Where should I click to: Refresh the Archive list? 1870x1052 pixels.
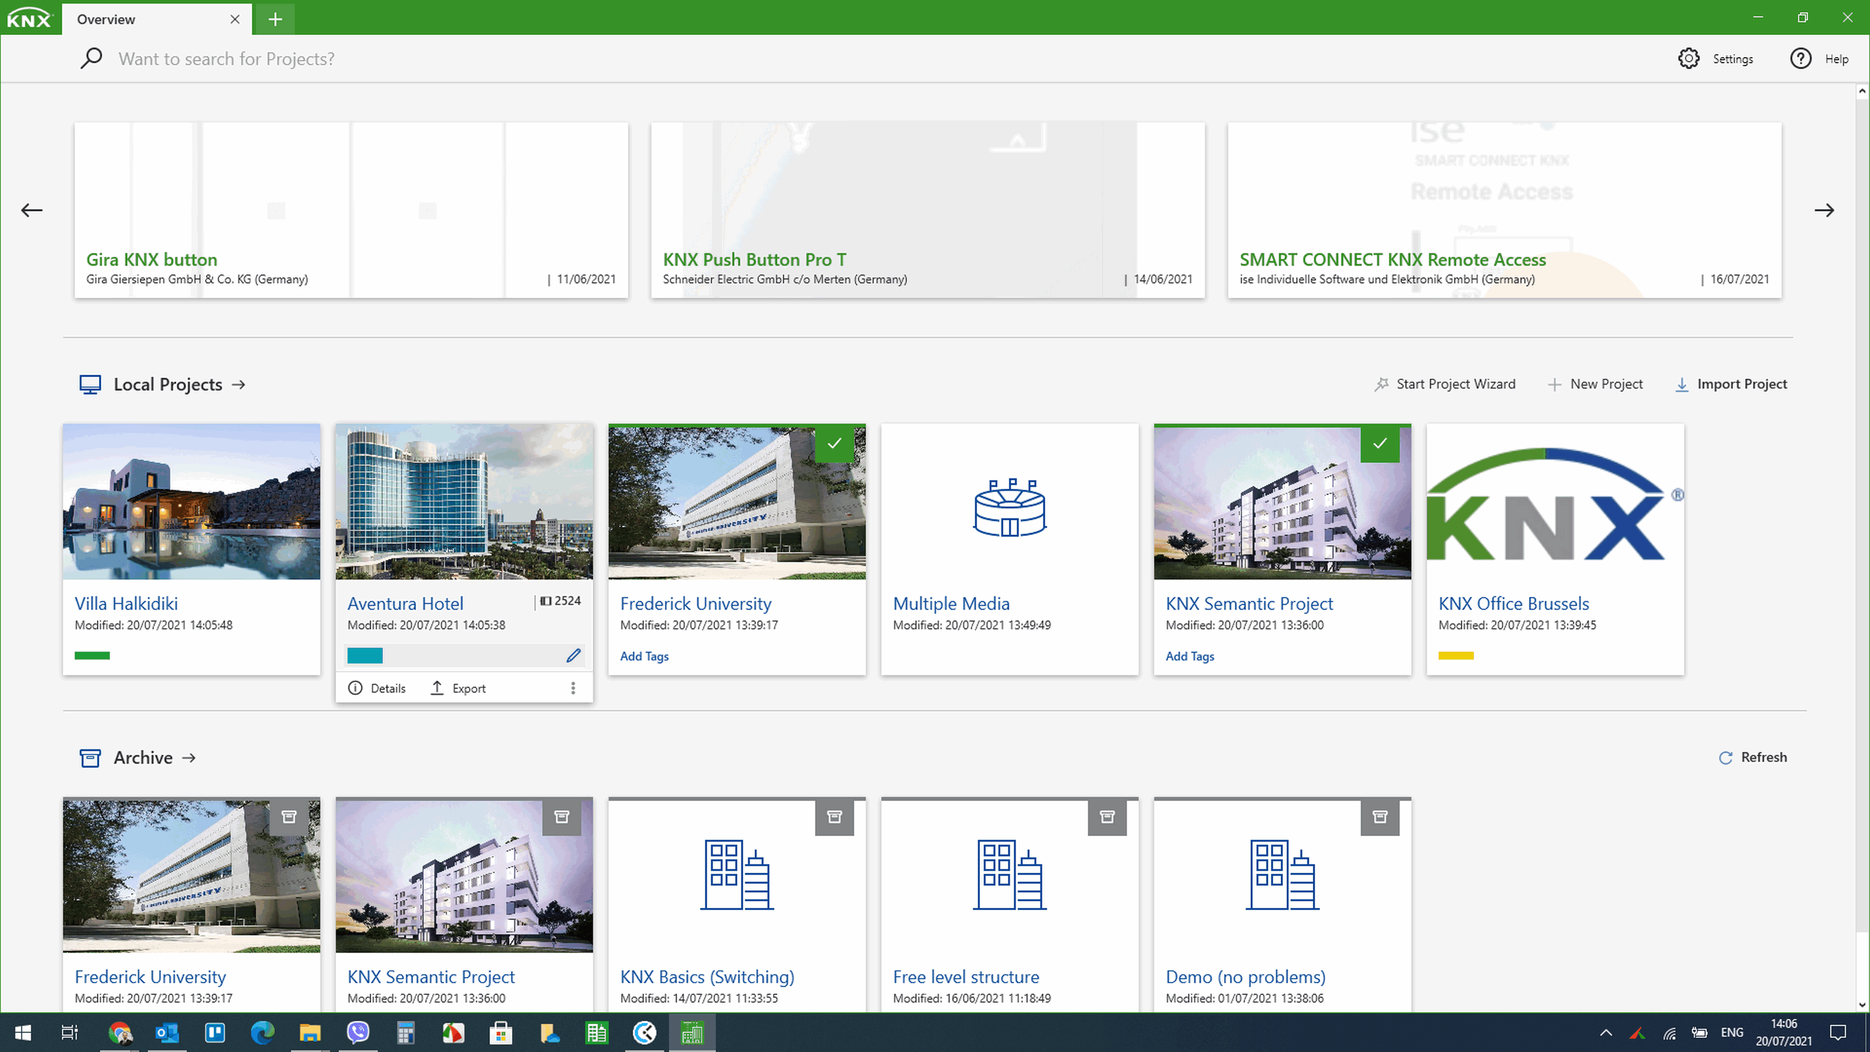1753,757
